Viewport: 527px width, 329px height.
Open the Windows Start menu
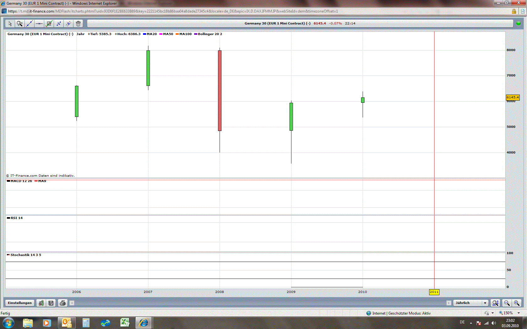[8, 323]
